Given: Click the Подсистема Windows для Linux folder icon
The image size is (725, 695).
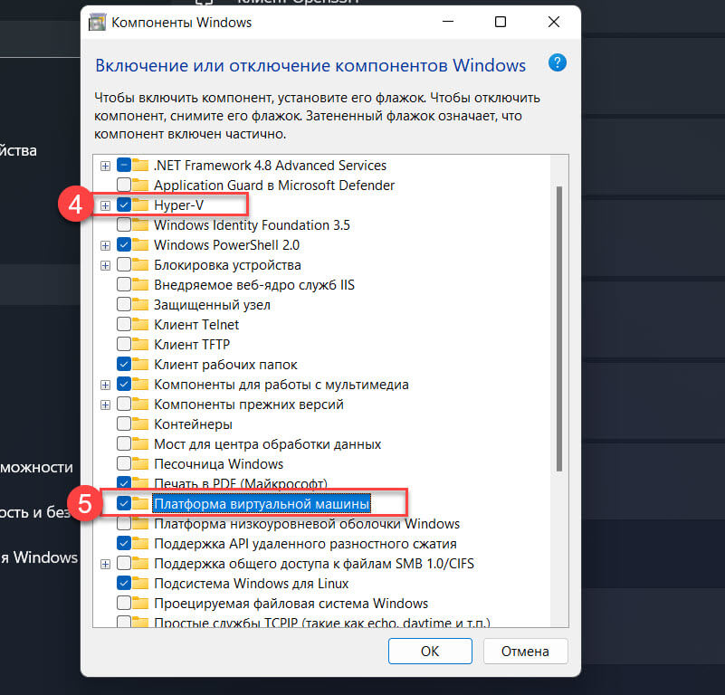Looking at the screenshot, I should tap(140, 583).
